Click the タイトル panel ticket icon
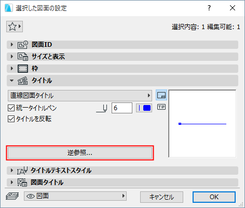Image resolution: width=245 pixels, height=208 pixels. [22, 81]
